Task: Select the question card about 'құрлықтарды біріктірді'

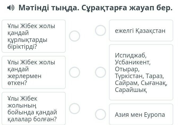Action: [33, 36]
